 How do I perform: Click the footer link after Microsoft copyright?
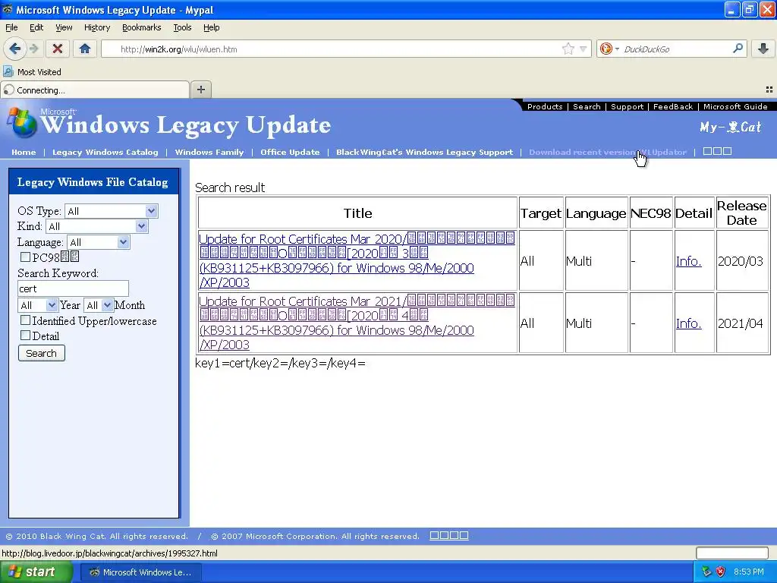click(x=449, y=535)
